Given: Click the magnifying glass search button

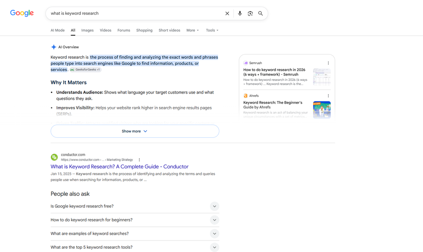Looking at the screenshot, I should 260,14.
